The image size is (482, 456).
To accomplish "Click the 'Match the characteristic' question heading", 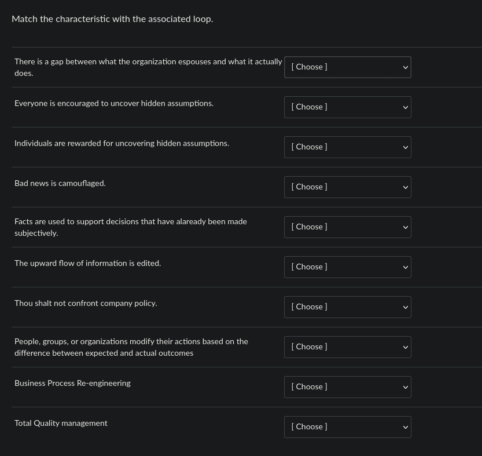I will (x=112, y=19).
